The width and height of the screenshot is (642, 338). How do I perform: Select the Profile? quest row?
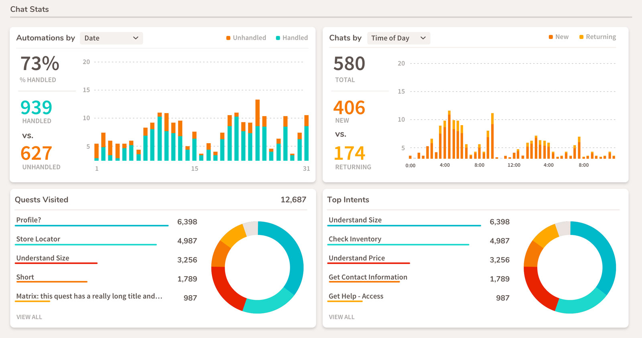tap(28, 220)
